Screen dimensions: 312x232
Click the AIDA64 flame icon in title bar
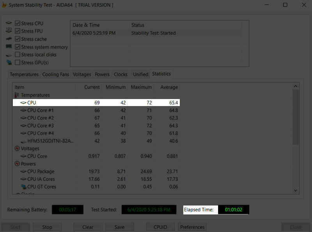click(4, 5)
